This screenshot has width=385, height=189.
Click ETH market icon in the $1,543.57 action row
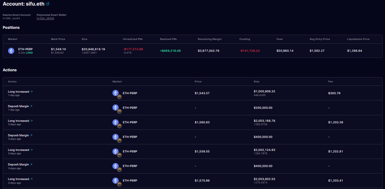(116, 93)
